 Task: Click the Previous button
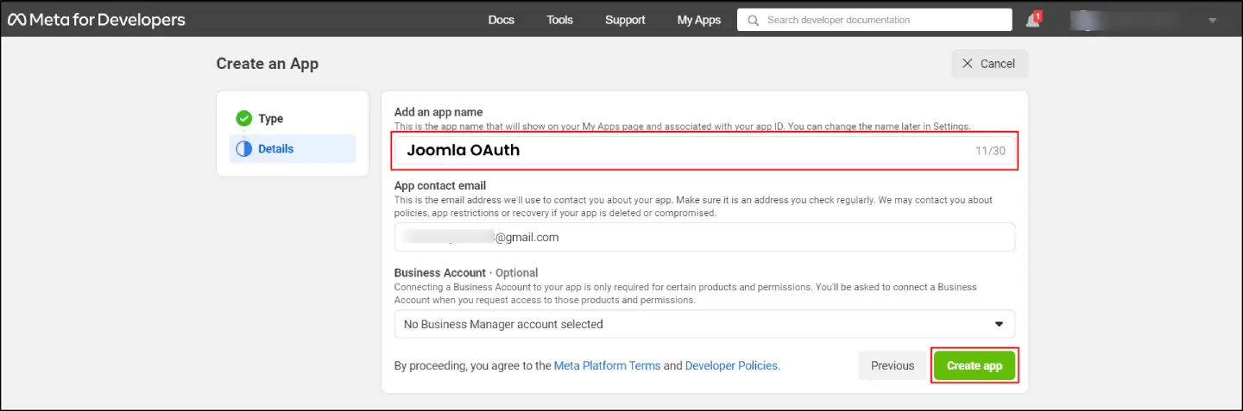[893, 365]
